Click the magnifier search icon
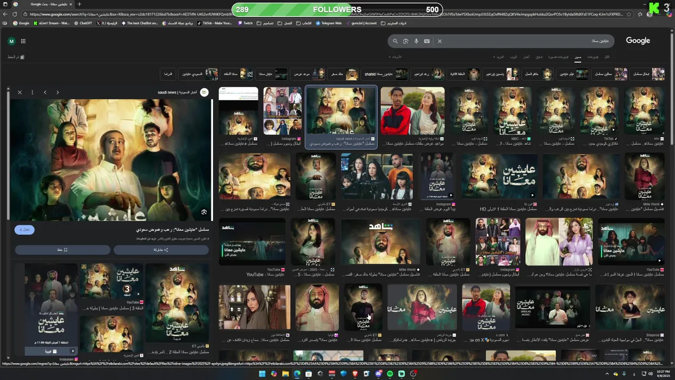Image resolution: width=675 pixels, height=380 pixels. tap(395, 41)
